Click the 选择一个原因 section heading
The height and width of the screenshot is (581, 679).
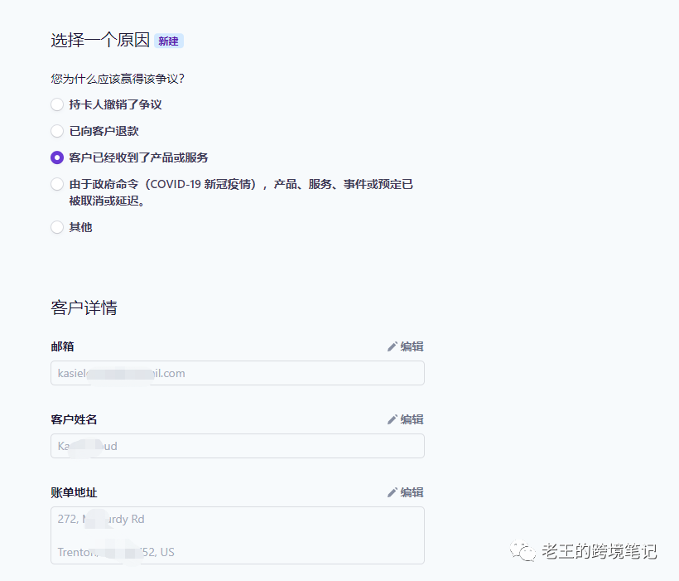(100, 41)
